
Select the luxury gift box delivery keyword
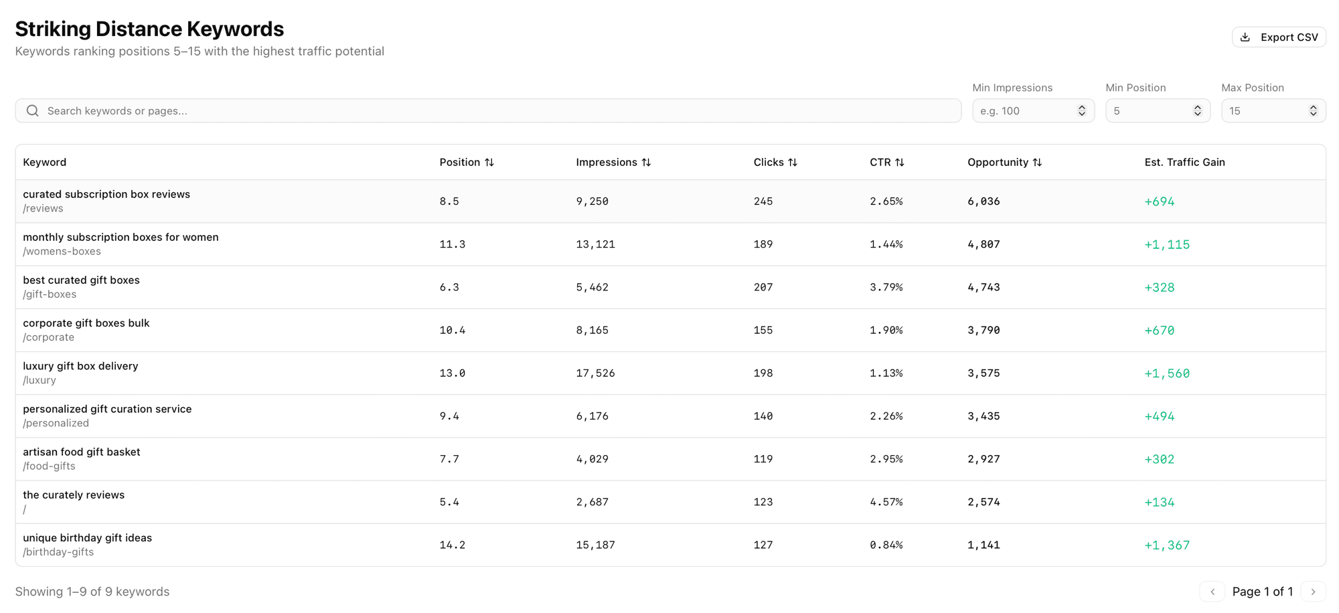[80, 366]
